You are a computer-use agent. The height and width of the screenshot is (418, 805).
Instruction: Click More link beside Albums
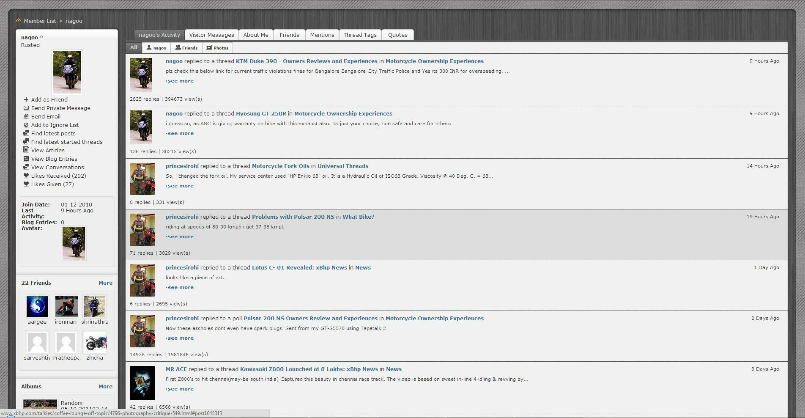tap(105, 386)
